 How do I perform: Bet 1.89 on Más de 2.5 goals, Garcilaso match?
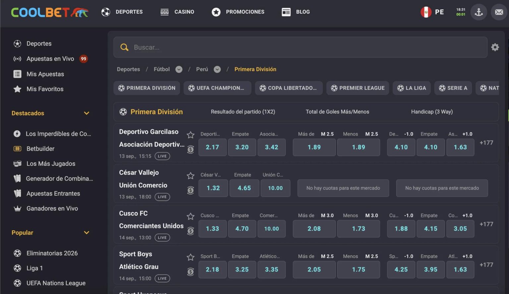pos(314,147)
